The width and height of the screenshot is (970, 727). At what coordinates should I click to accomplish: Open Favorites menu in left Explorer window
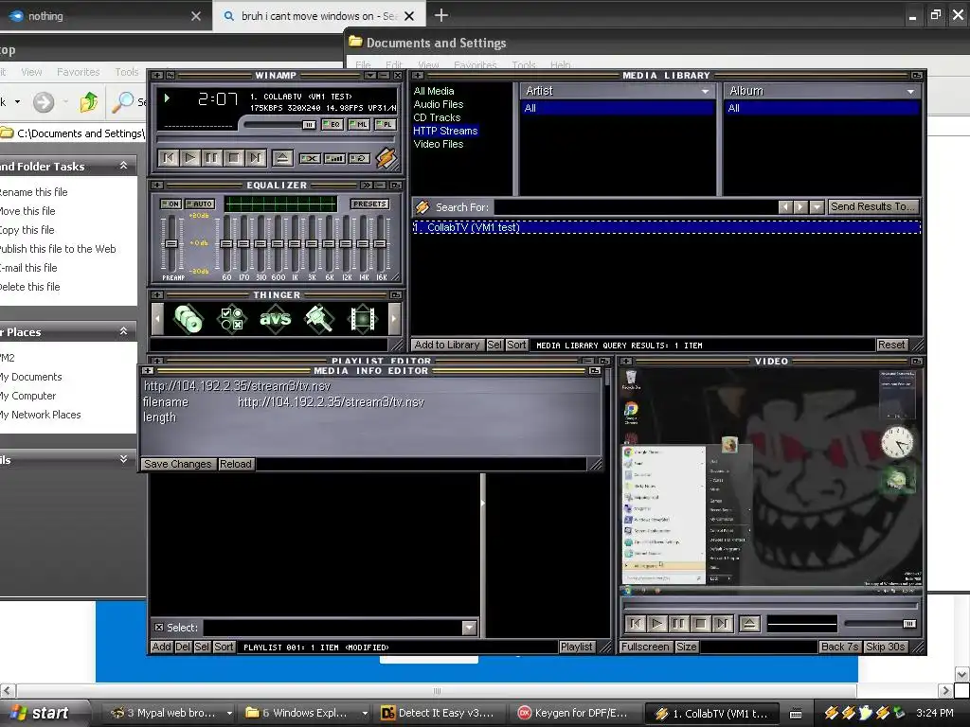click(x=78, y=72)
